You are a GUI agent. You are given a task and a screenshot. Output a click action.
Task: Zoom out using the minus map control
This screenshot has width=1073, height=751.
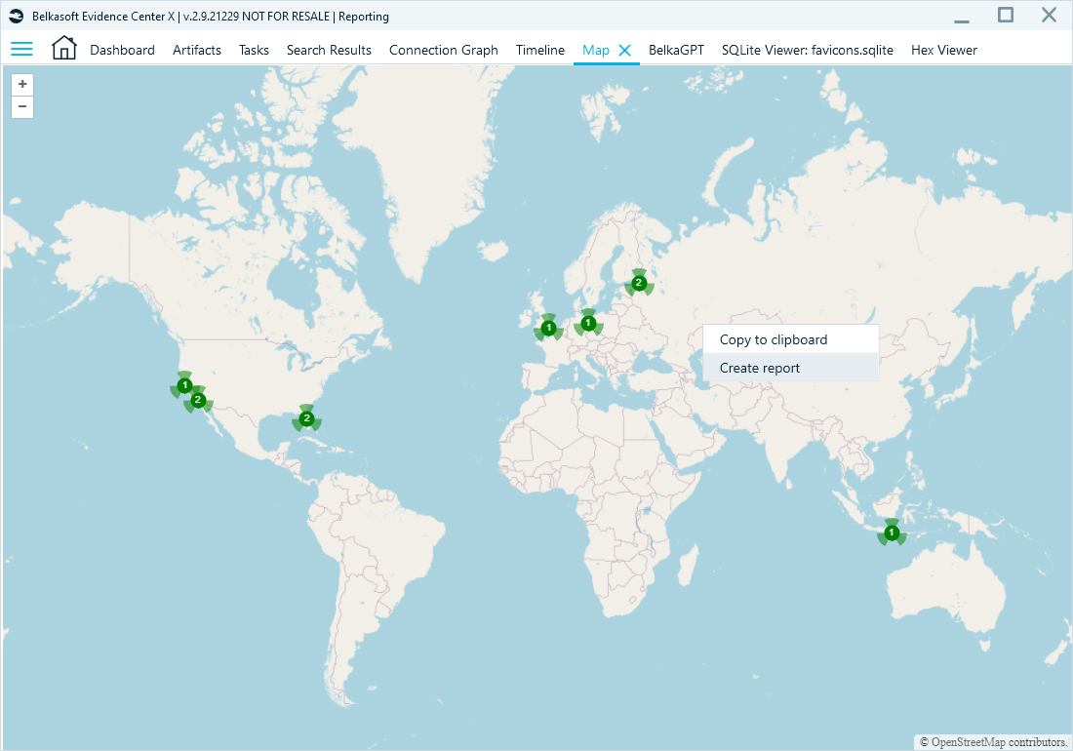point(21,107)
